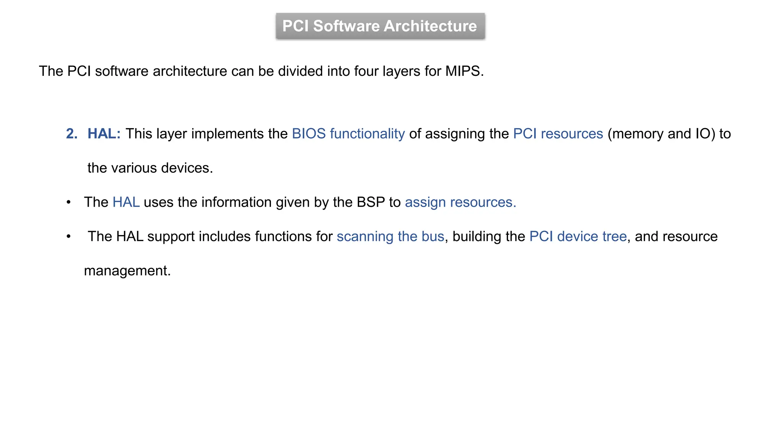
Task: Click 'This layer implements the' text
Action: click(x=206, y=134)
